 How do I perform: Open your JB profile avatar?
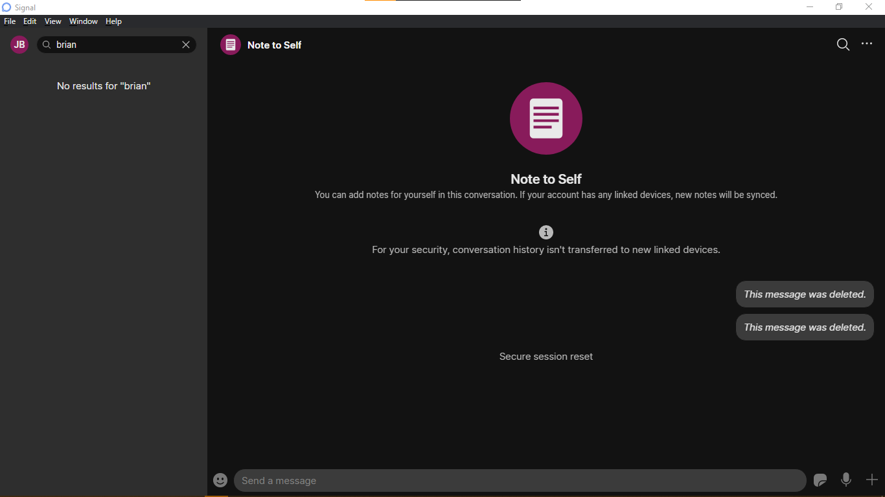19,44
